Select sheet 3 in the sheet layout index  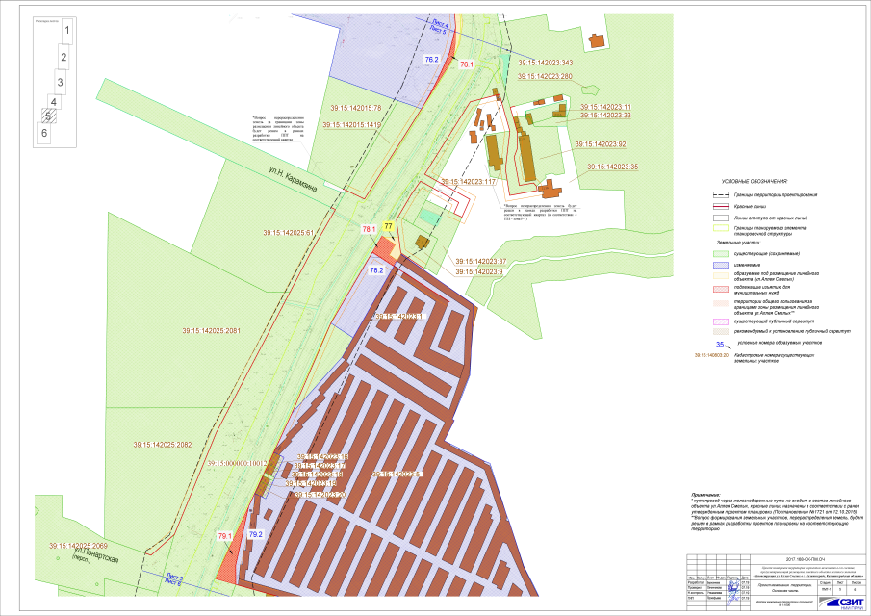[x=61, y=81]
